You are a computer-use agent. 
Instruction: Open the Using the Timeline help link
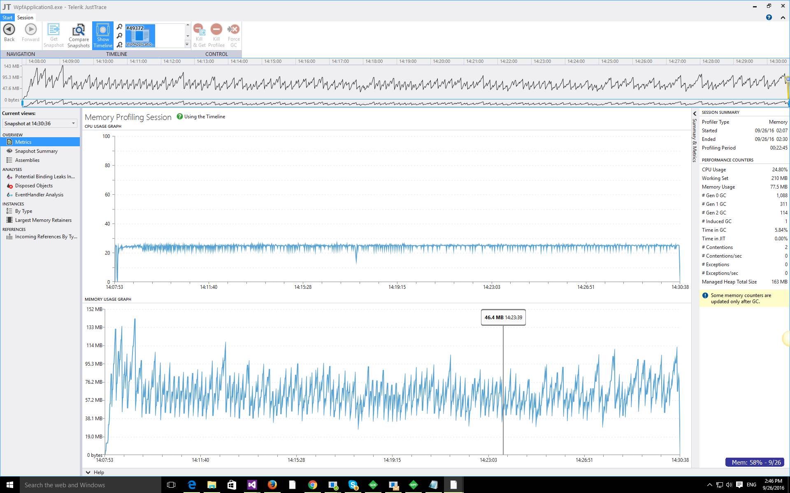point(204,117)
